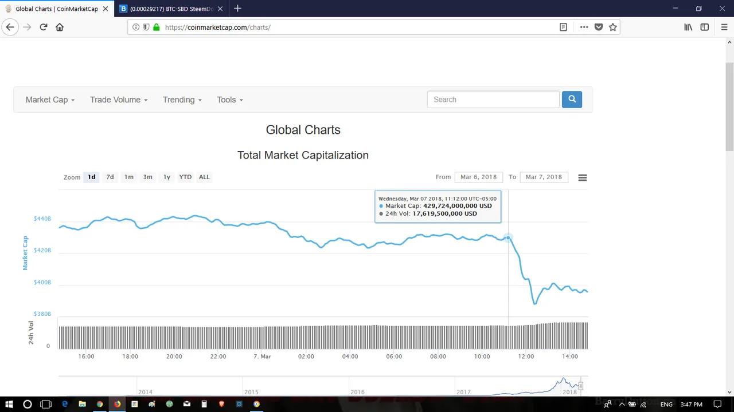Launch Microsoft Edge from taskbar
The height and width of the screenshot is (412, 734).
pyautogui.click(x=65, y=404)
